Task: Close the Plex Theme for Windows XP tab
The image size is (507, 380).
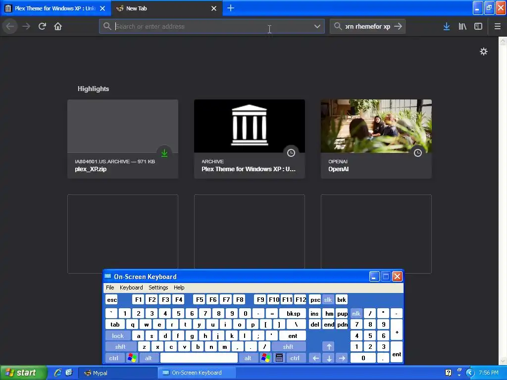Action: (x=102, y=8)
